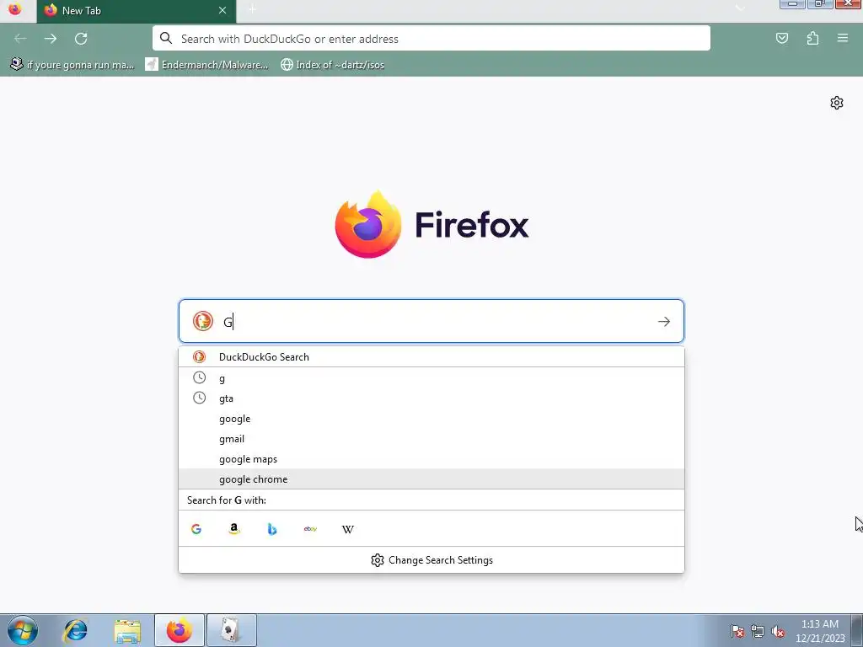Launch Internet Explorer from taskbar
The height and width of the screenshot is (647, 863).
(x=75, y=630)
